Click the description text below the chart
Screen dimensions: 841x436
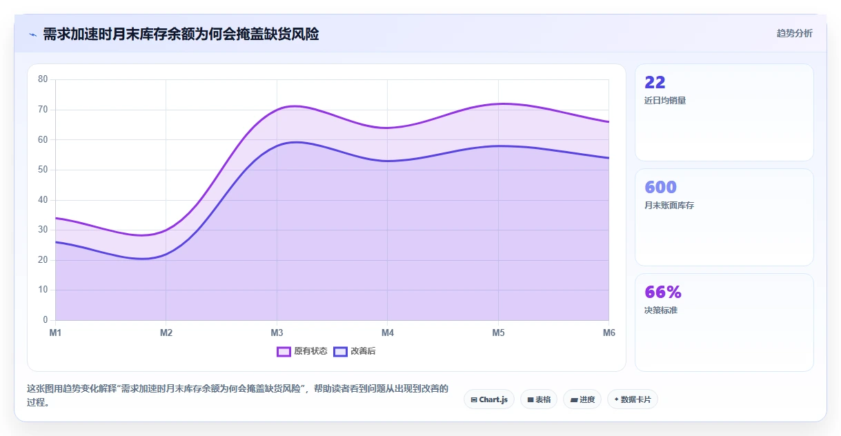click(x=237, y=395)
